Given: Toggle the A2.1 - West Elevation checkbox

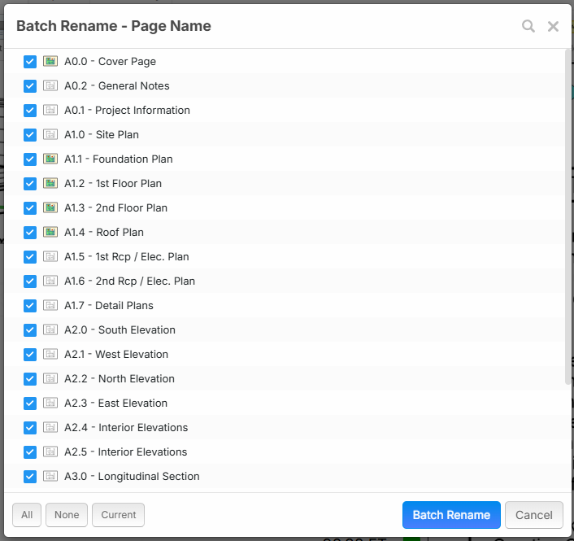Looking at the screenshot, I should 30,355.
